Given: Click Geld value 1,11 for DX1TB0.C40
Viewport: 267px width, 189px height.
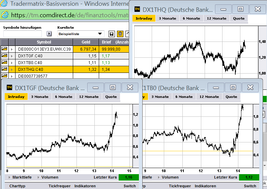Looking at the screenshot, I should click(x=86, y=63).
